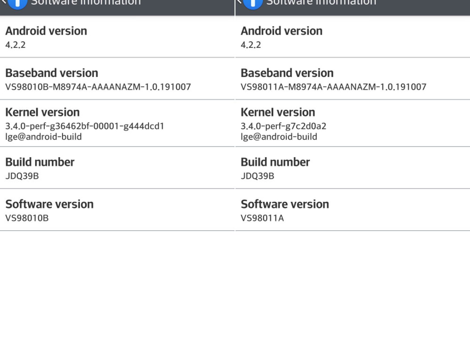
Task: Tap Baseband version label on right screen
Action: pos(287,73)
